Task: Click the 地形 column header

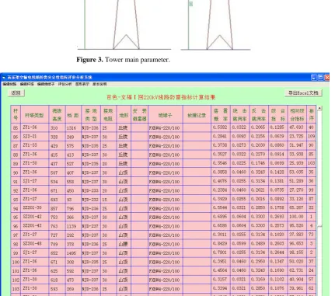Action: tap(124, 114)
